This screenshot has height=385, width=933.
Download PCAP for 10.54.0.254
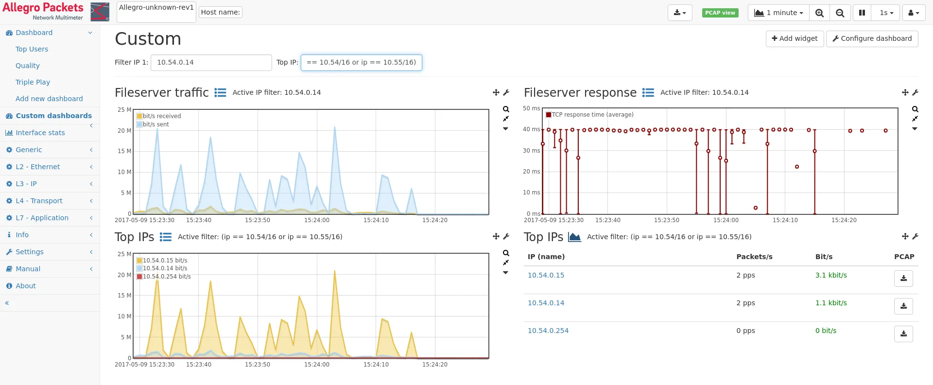[903, 334]
